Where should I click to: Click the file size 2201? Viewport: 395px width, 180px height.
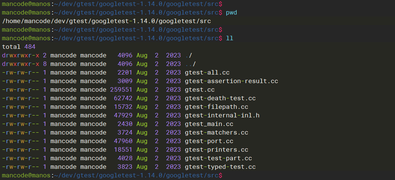click(125, 73)
